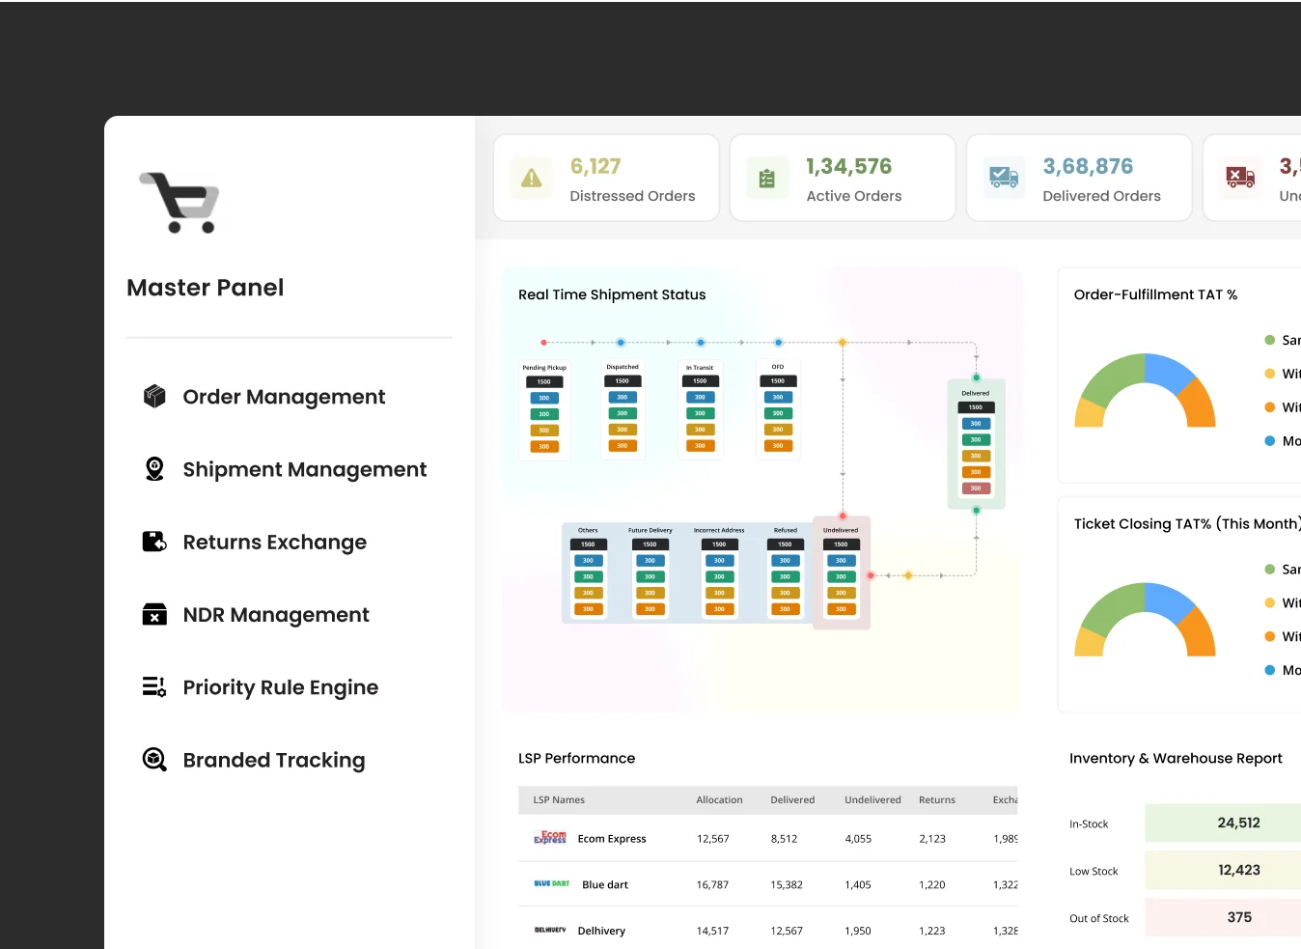Image resolution: width=1301 pixels, height=949 pixels.
Task: Click the Shipment Management location pin icon
Action: tap(154, 468)
